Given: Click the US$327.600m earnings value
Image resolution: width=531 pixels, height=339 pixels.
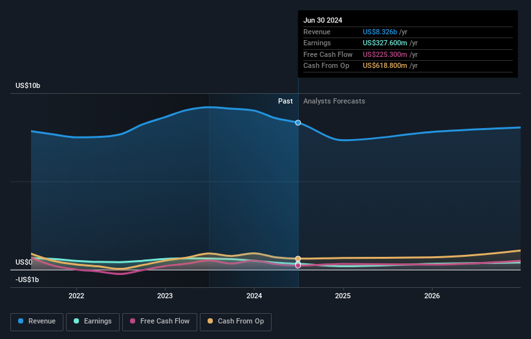Looking at the screenshot, I should click(385, 43).
